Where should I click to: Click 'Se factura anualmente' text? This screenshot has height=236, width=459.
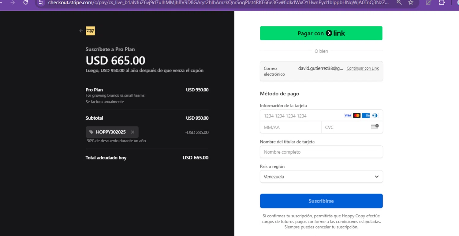(105, 102)
